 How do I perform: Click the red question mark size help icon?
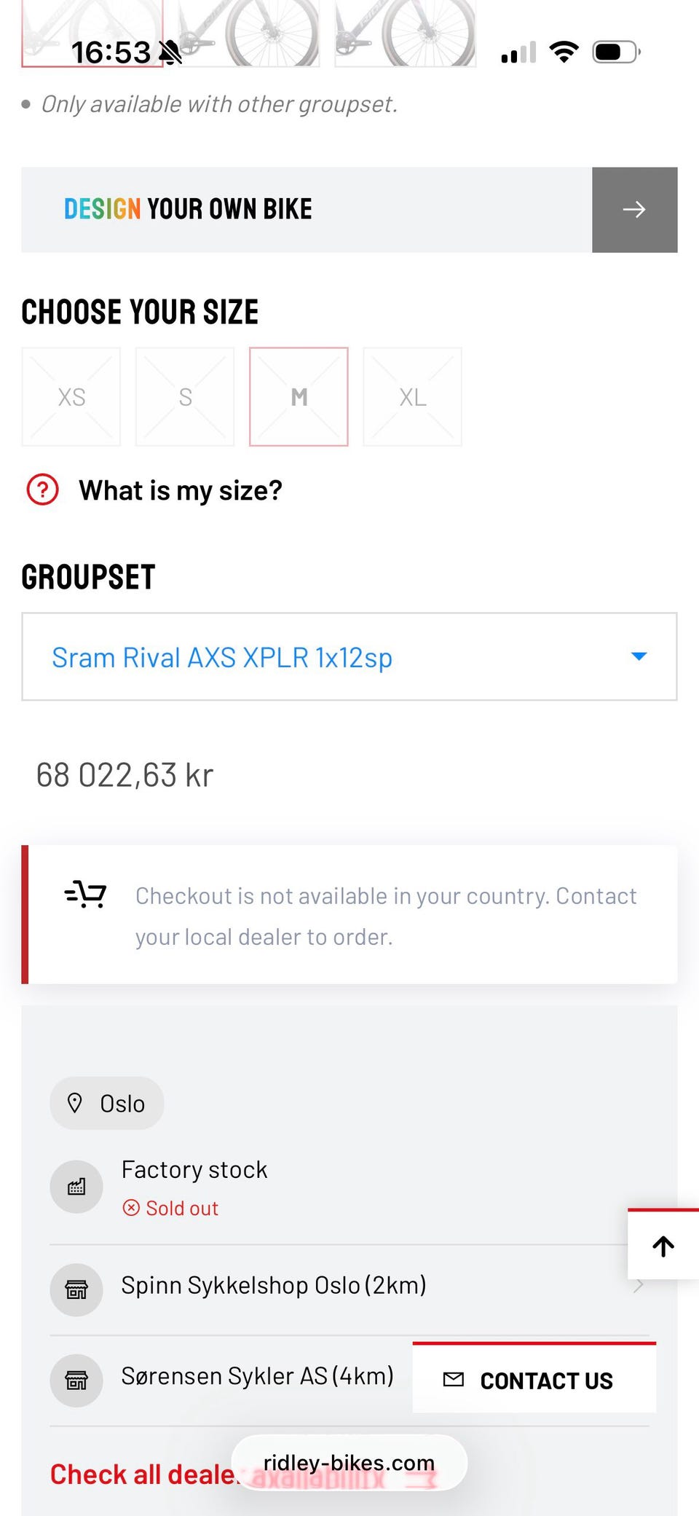[43, 490]
